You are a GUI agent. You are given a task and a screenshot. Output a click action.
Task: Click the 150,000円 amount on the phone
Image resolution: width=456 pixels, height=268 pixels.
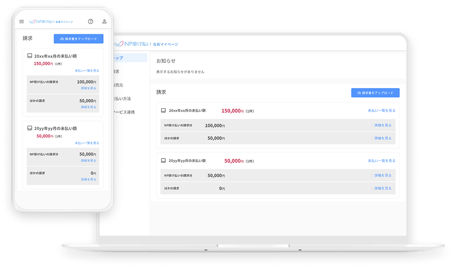[x=43, y=63]
